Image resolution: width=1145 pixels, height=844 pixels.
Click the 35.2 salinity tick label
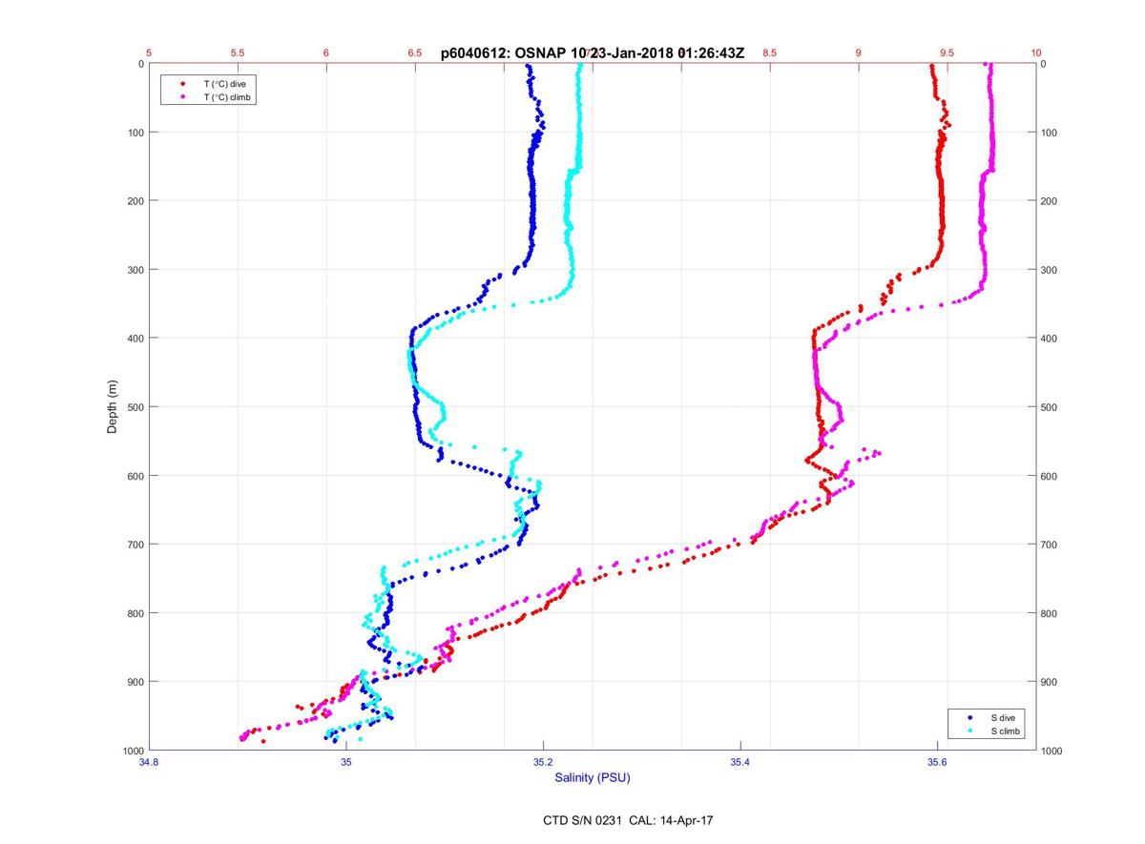[543, 762]
